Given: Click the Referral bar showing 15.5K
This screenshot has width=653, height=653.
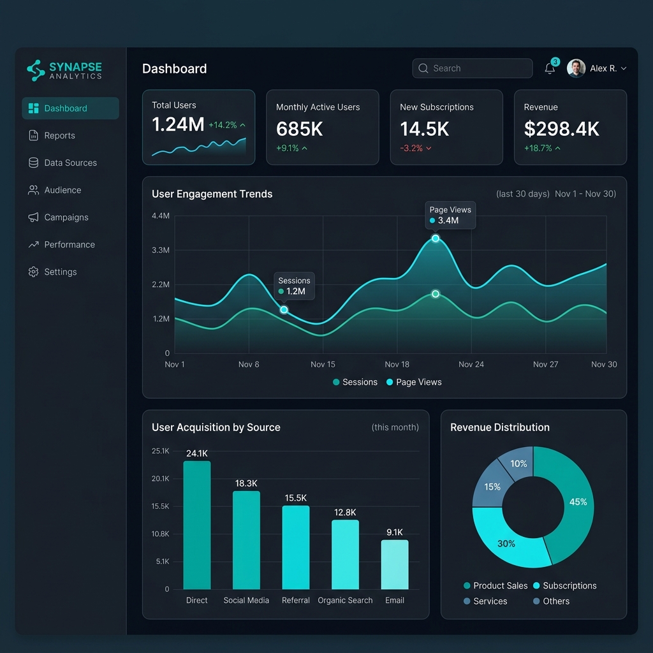Looking at the screenshot, I should click(x=296, y=548).
